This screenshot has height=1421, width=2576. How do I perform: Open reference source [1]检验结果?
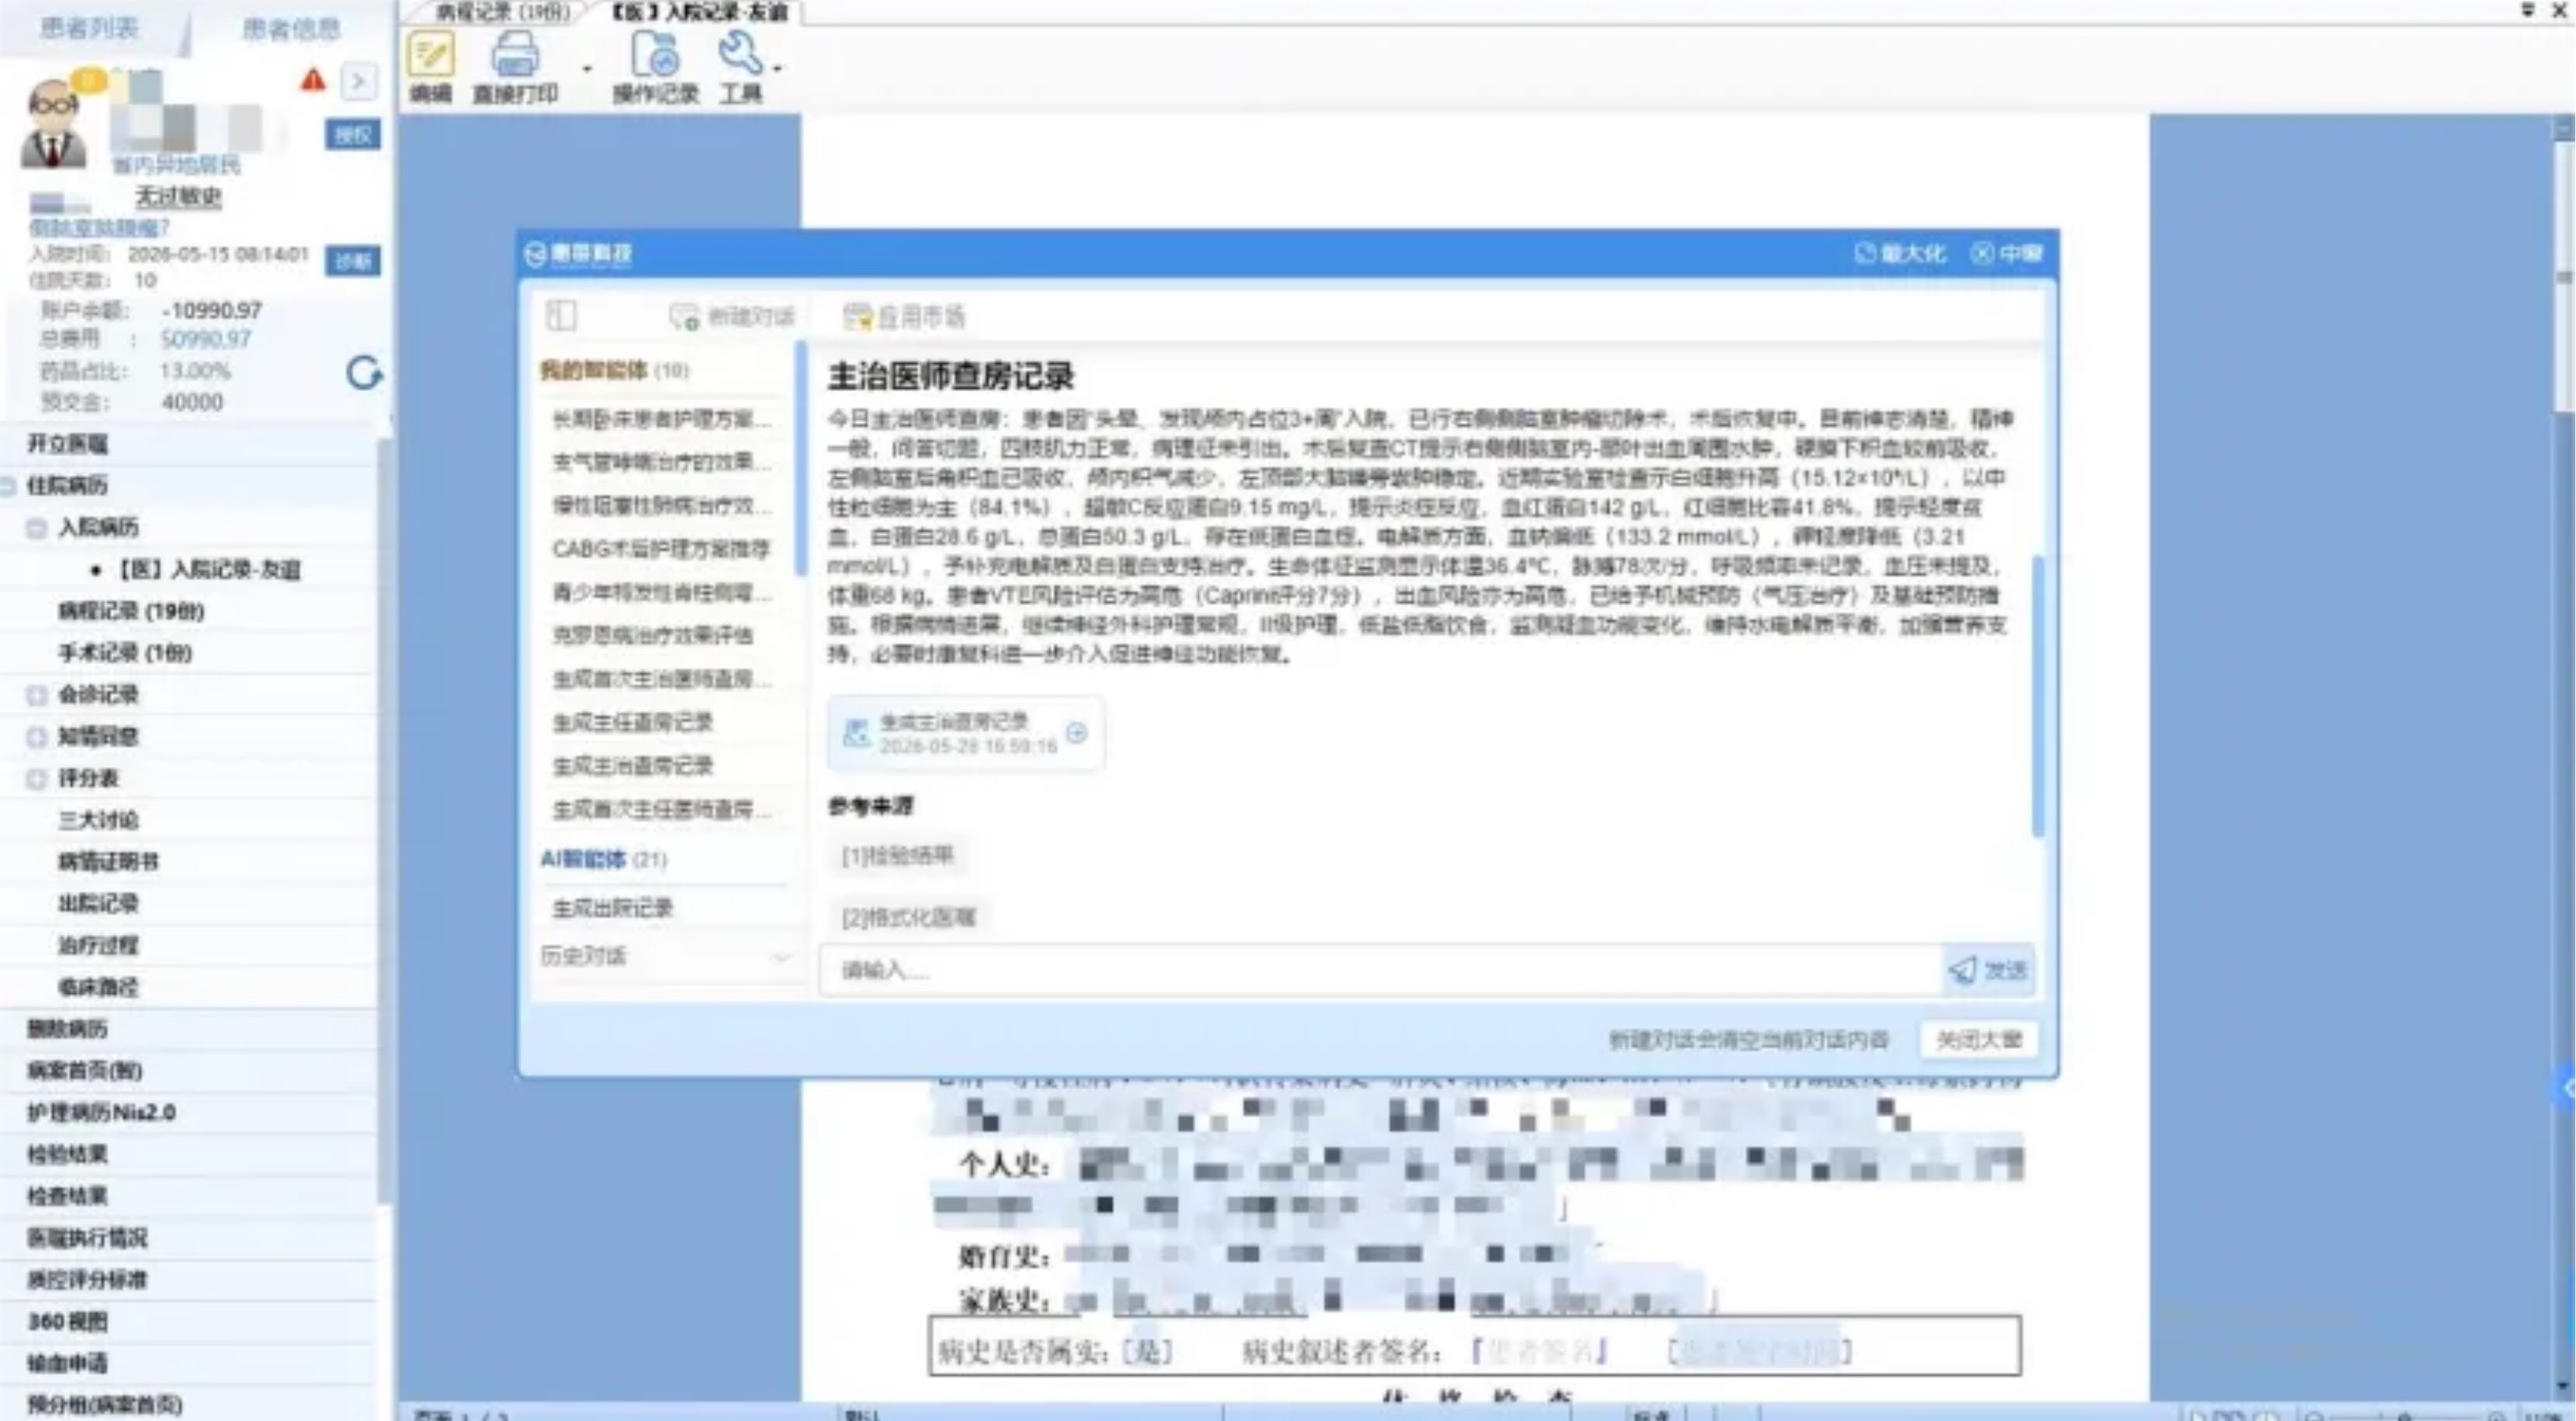898,856
